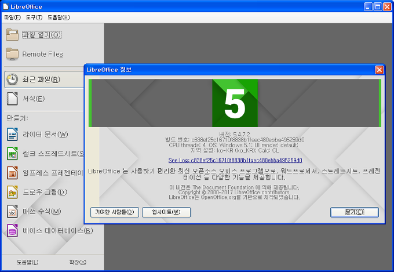Viewport: 394px width, 272px height.
Task: Open the 도움말(H) menu
Action: coord(59,17)
